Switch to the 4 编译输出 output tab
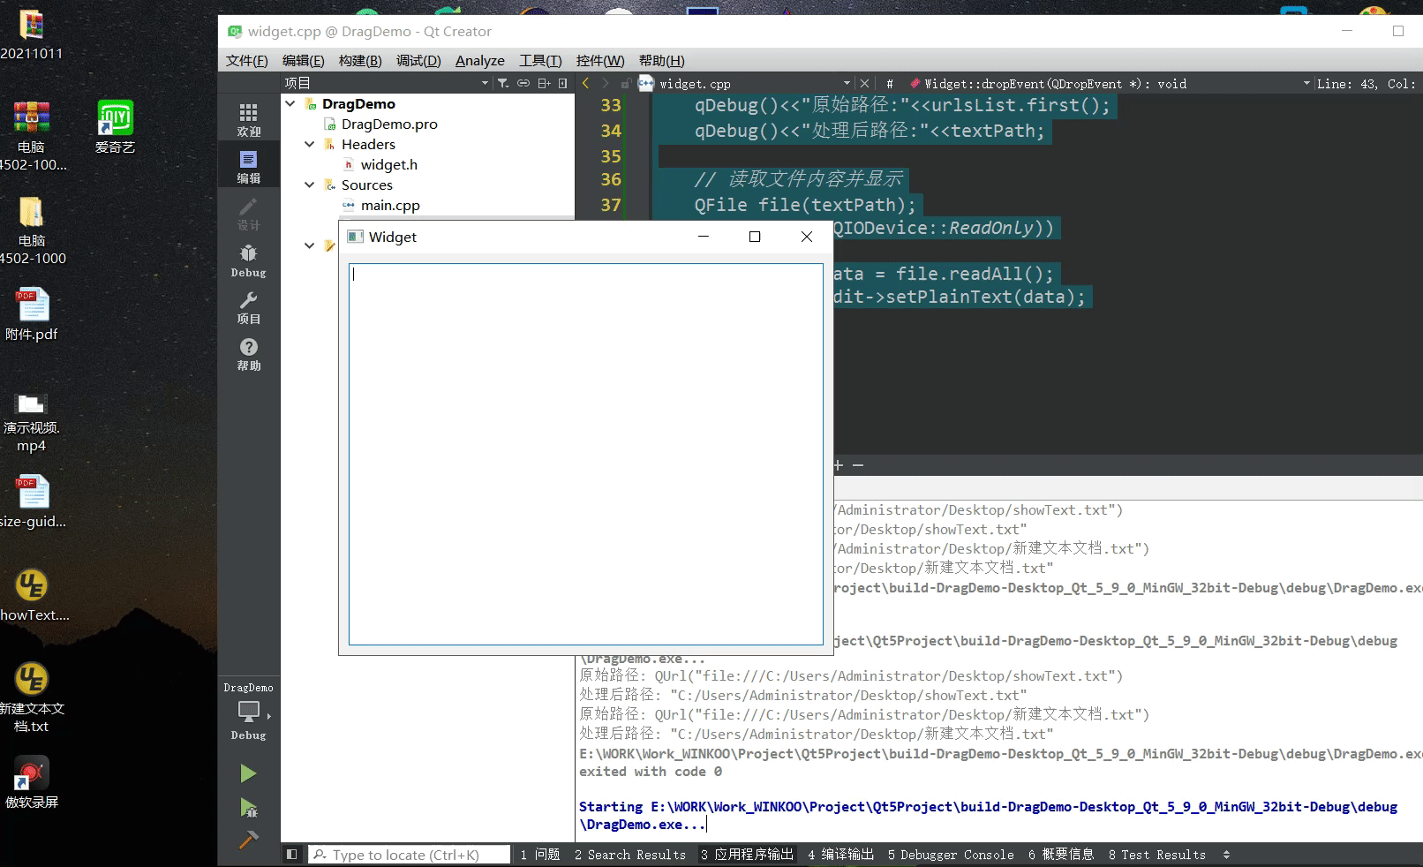 (x=840, y=855)
